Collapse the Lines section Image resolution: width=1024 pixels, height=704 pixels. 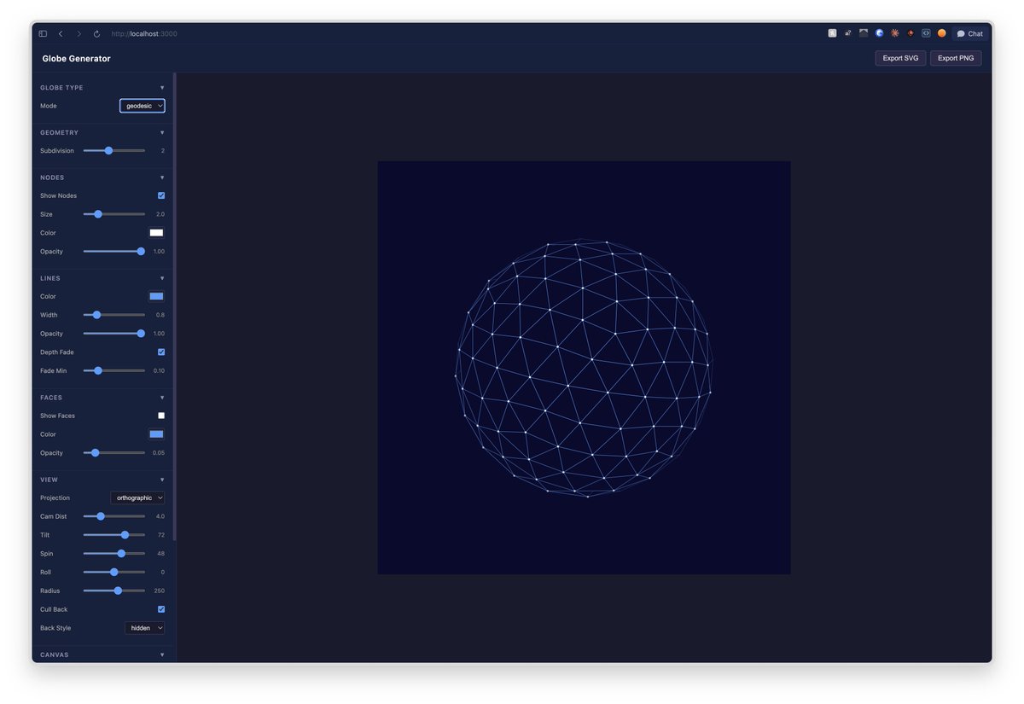tap(162, 278)
